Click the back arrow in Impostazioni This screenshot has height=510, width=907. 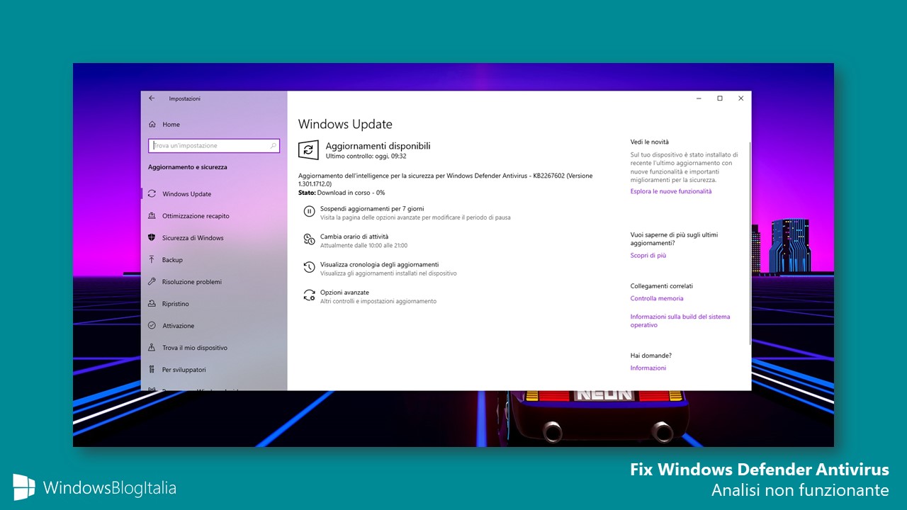click(x=152, y=98)
